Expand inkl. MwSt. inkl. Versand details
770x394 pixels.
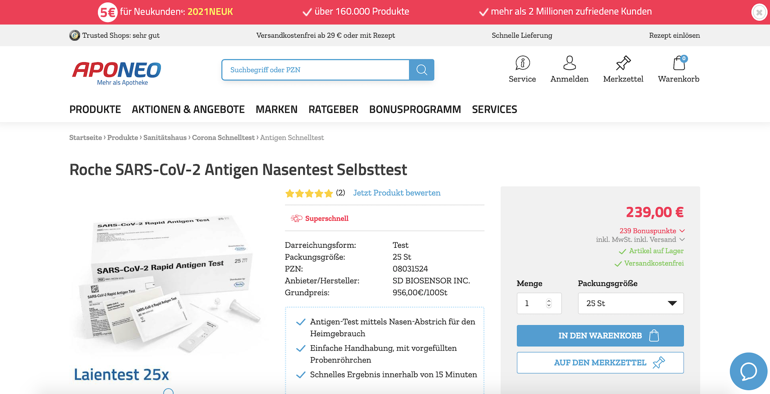tap(682, 239)
